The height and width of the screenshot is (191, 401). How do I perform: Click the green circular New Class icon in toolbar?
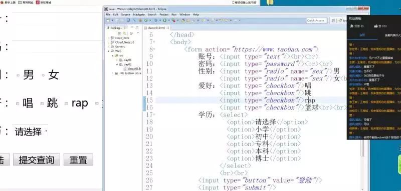tap(146, 20)
